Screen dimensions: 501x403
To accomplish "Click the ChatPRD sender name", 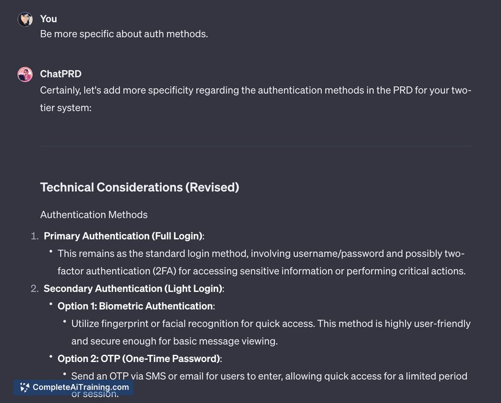I will pyautogui.click(x=60, y=74).
